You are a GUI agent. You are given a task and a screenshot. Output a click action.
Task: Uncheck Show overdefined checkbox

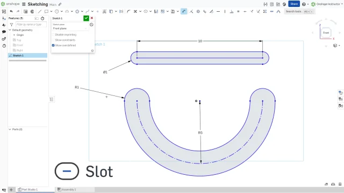(53, 45)
